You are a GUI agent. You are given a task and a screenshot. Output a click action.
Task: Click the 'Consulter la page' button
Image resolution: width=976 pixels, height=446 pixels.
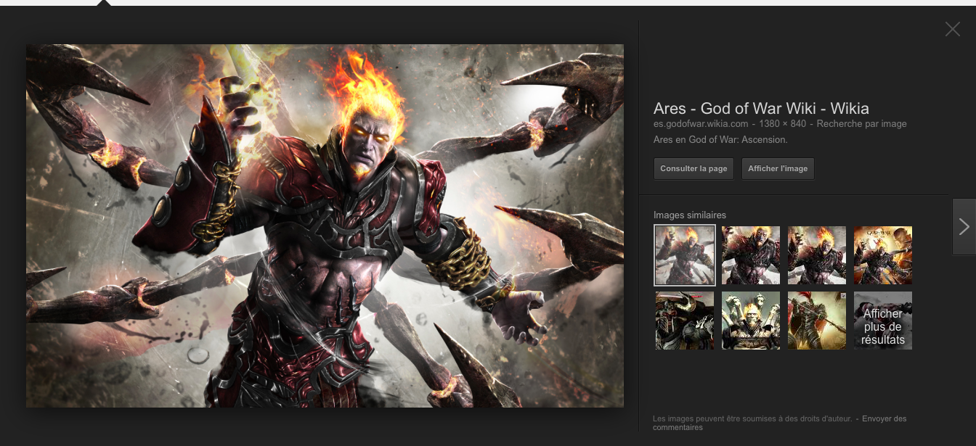(694, 168)
